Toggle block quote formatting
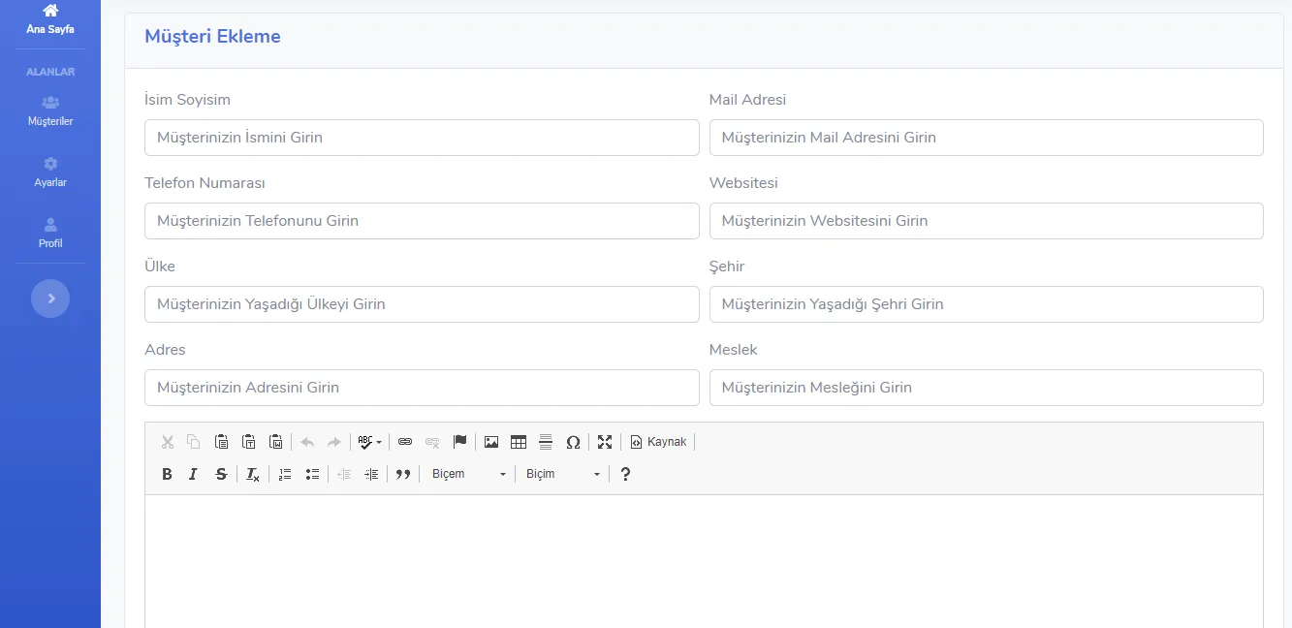This screenshot has height=628, width=1292. (403, 474)
